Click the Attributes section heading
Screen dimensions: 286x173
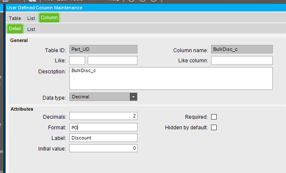[22, 109]
